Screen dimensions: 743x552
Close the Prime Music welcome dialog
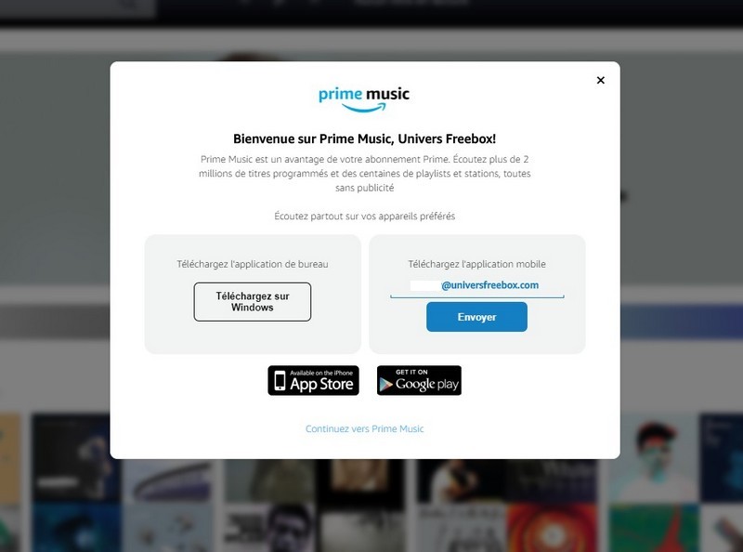pyautogui.click(x=600, y=80)
